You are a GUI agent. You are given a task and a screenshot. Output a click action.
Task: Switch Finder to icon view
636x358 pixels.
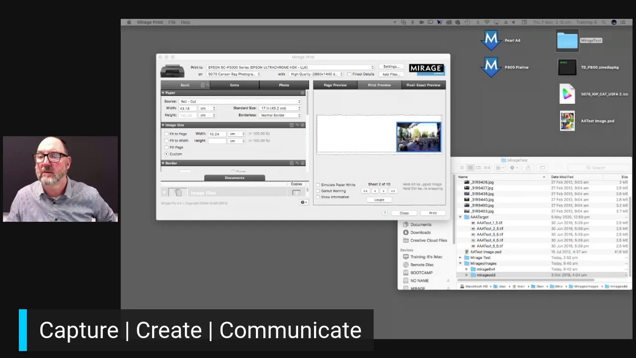tap(462, 168)
